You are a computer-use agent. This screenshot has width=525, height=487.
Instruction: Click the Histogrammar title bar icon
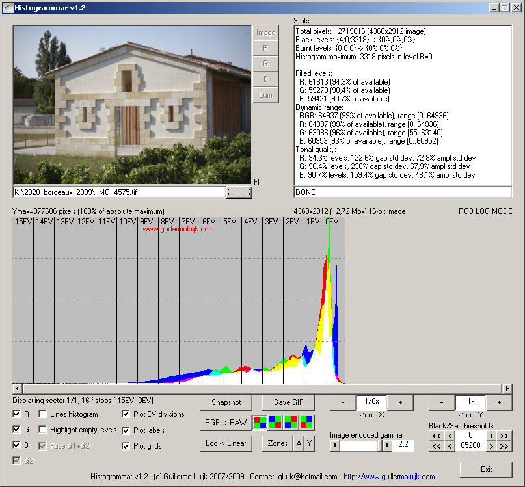click(x=8, y=8)
